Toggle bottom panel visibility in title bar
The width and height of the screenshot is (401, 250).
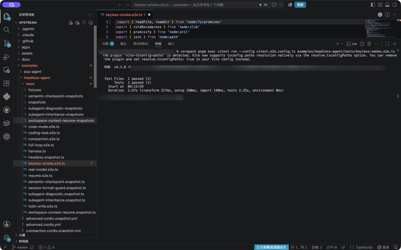pyautogui.click(x=387, y=5)
